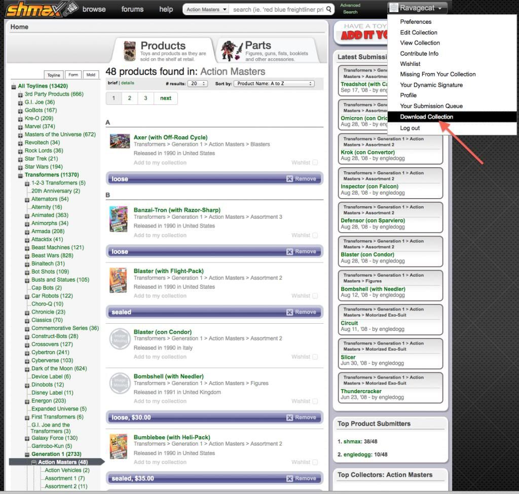Choose Contribute Info in the user menu
The width and height of the screenshot is (519, 494).
pos(419,54)
